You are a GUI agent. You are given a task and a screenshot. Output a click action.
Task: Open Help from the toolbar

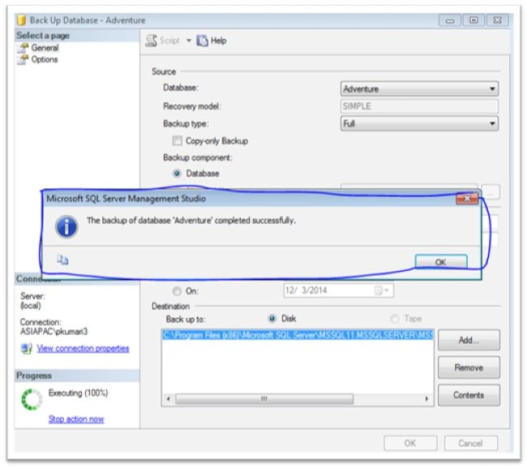212,41
